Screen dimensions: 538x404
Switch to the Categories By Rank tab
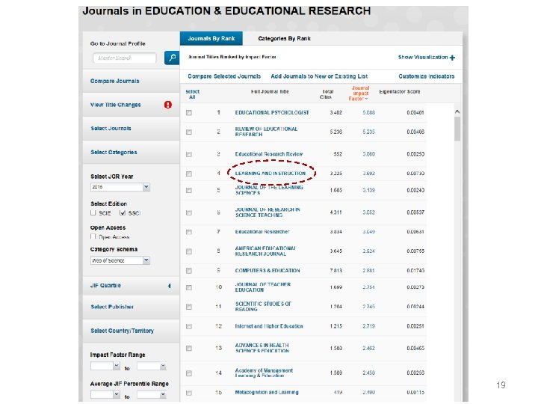tap(284, 38)
